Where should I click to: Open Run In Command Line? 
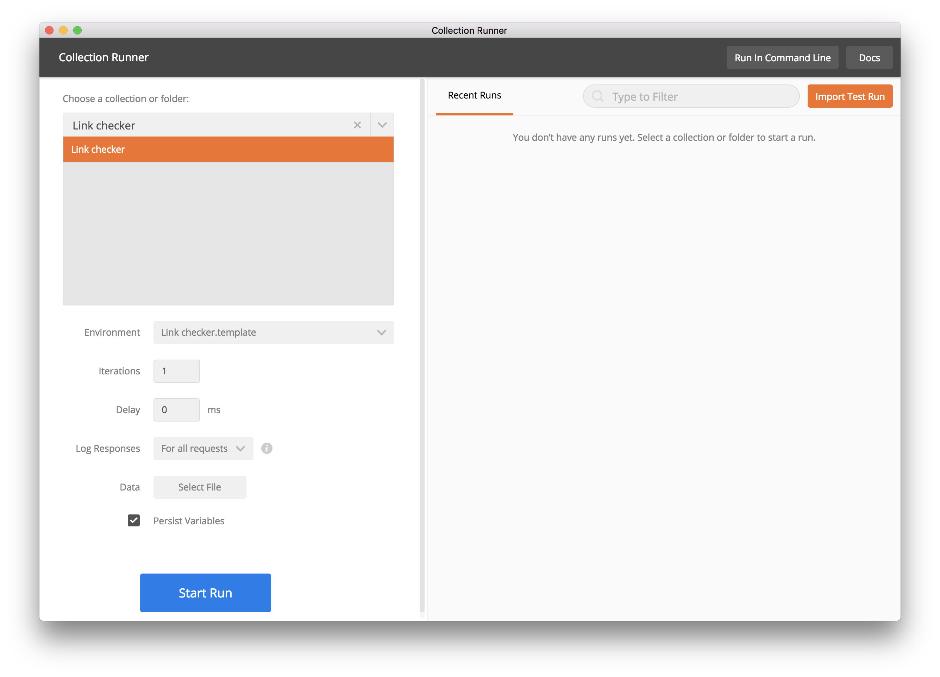click(782, 58)
